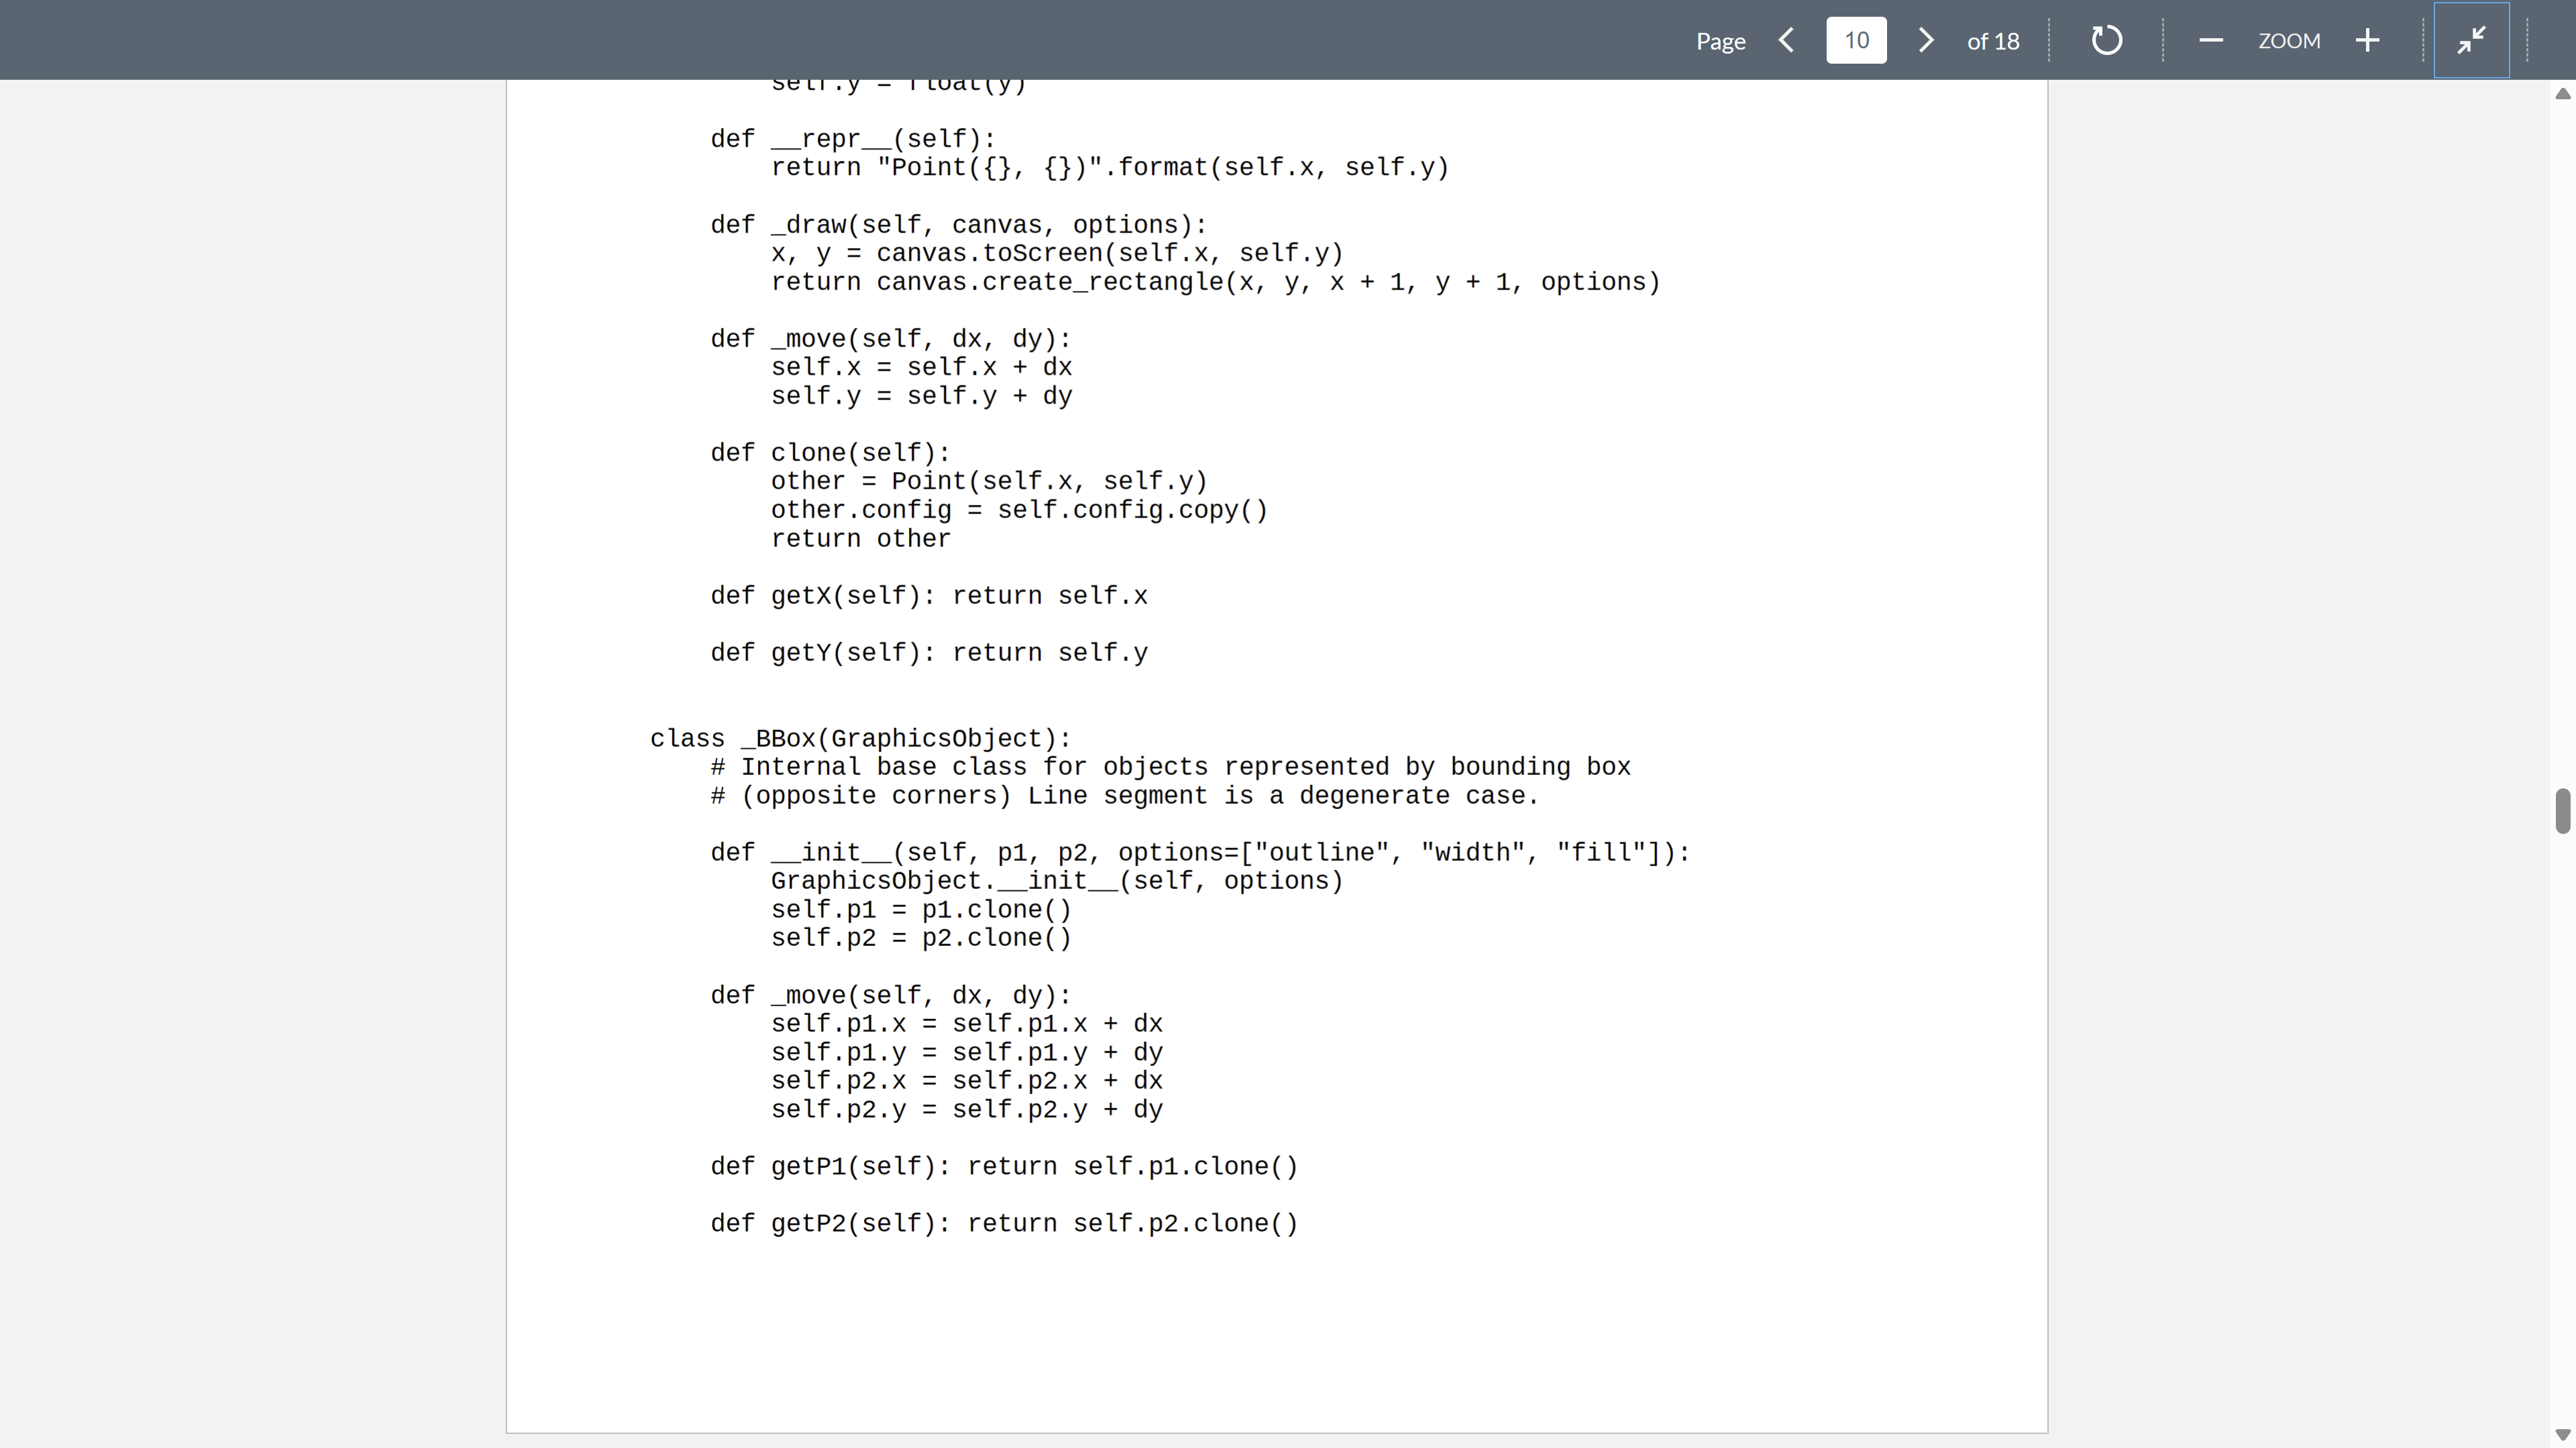Click the vertical scrollbar thumb
This screenshot has height=1448, width=2576.
pos(2562,810)
